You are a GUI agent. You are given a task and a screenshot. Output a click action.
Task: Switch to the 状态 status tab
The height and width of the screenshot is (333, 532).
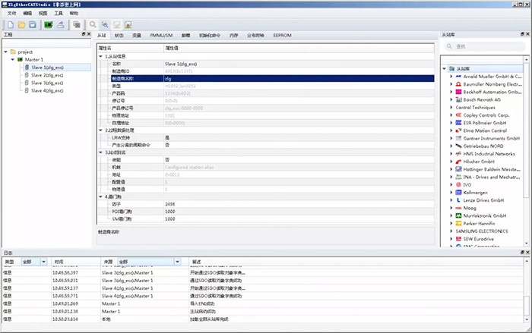coord(119,35)
